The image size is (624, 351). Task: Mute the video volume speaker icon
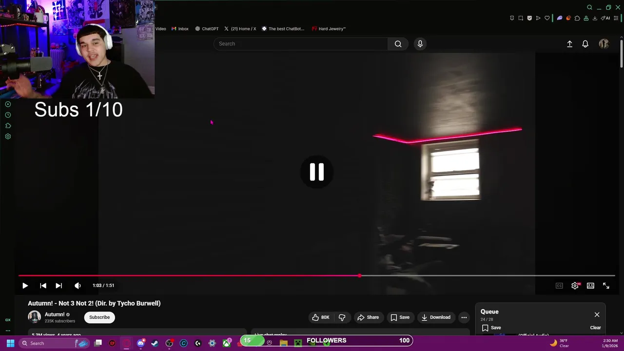click(78, 286)
